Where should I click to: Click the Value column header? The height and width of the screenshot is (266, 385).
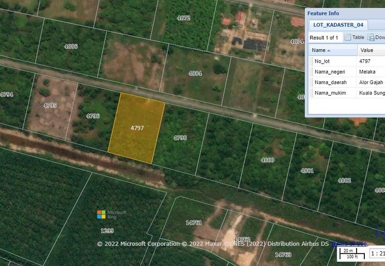click(x=371, y=50)
